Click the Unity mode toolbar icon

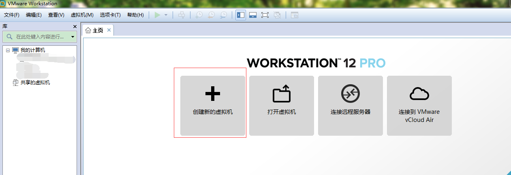click(277, 15)
